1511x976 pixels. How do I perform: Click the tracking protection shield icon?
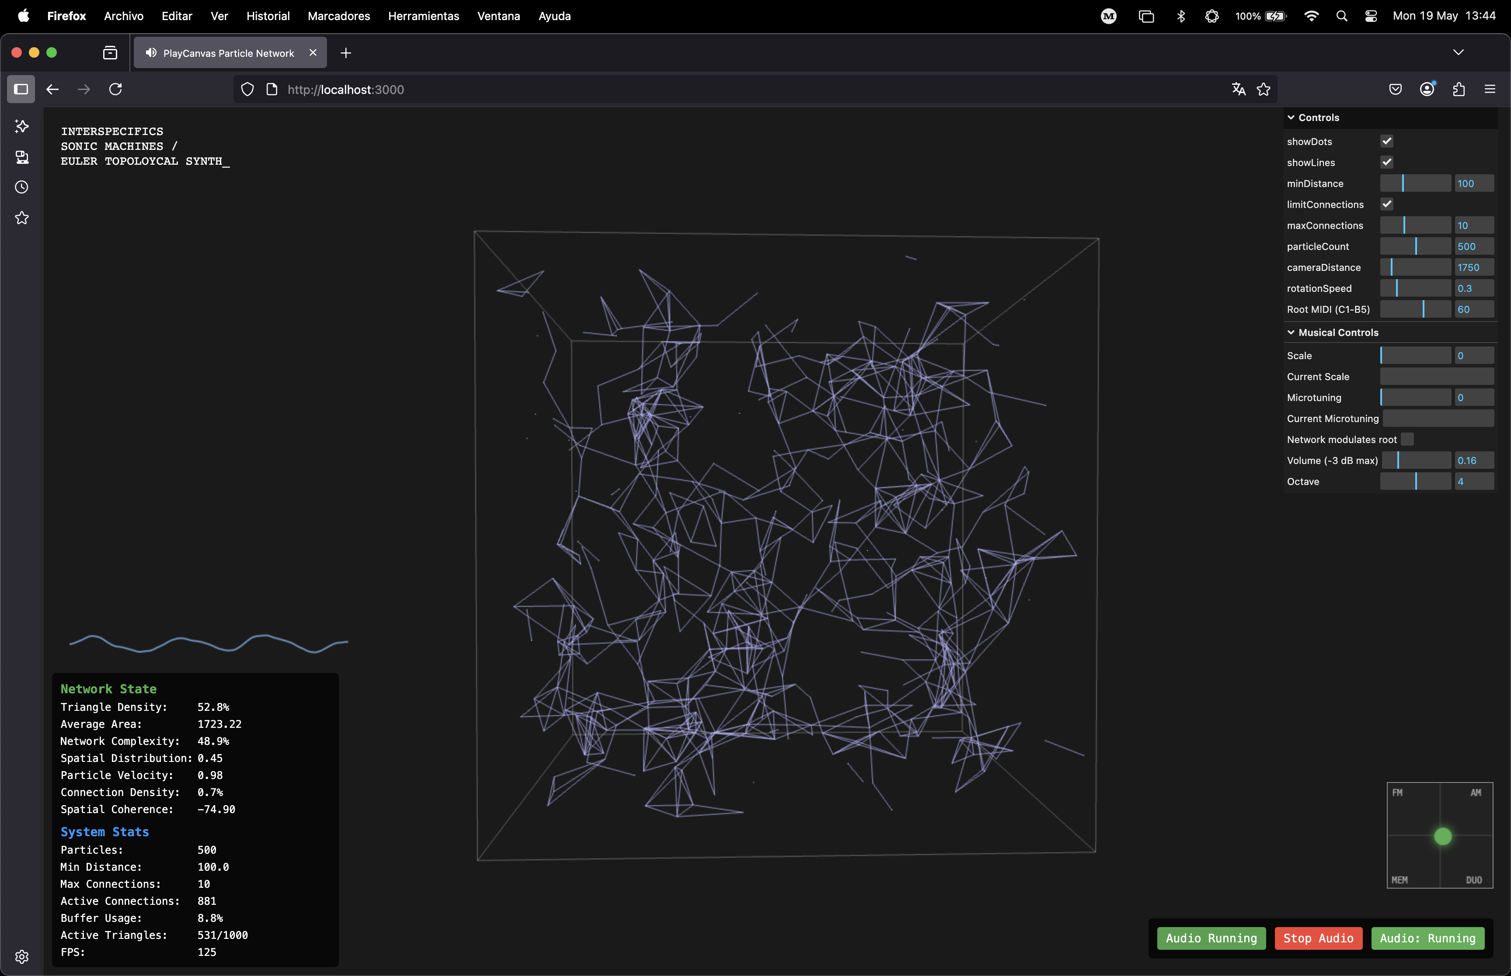(247, 90)
